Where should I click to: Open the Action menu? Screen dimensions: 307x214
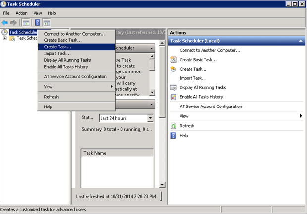coord(21,13)
